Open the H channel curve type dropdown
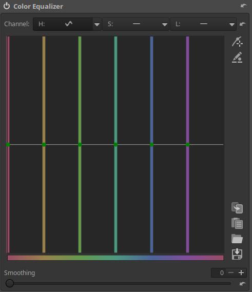 pyautogui.click(x=97, y=24)
